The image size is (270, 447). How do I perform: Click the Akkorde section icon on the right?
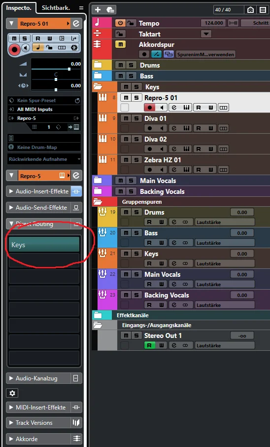point(76,439)
